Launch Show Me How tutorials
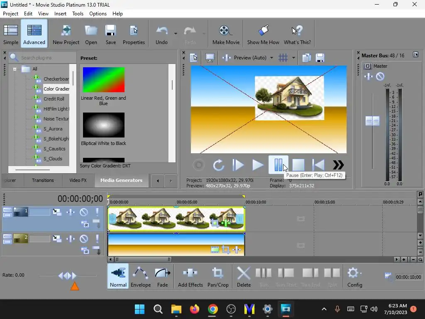This screenshot has height=319, width=425. coord(263,34)
